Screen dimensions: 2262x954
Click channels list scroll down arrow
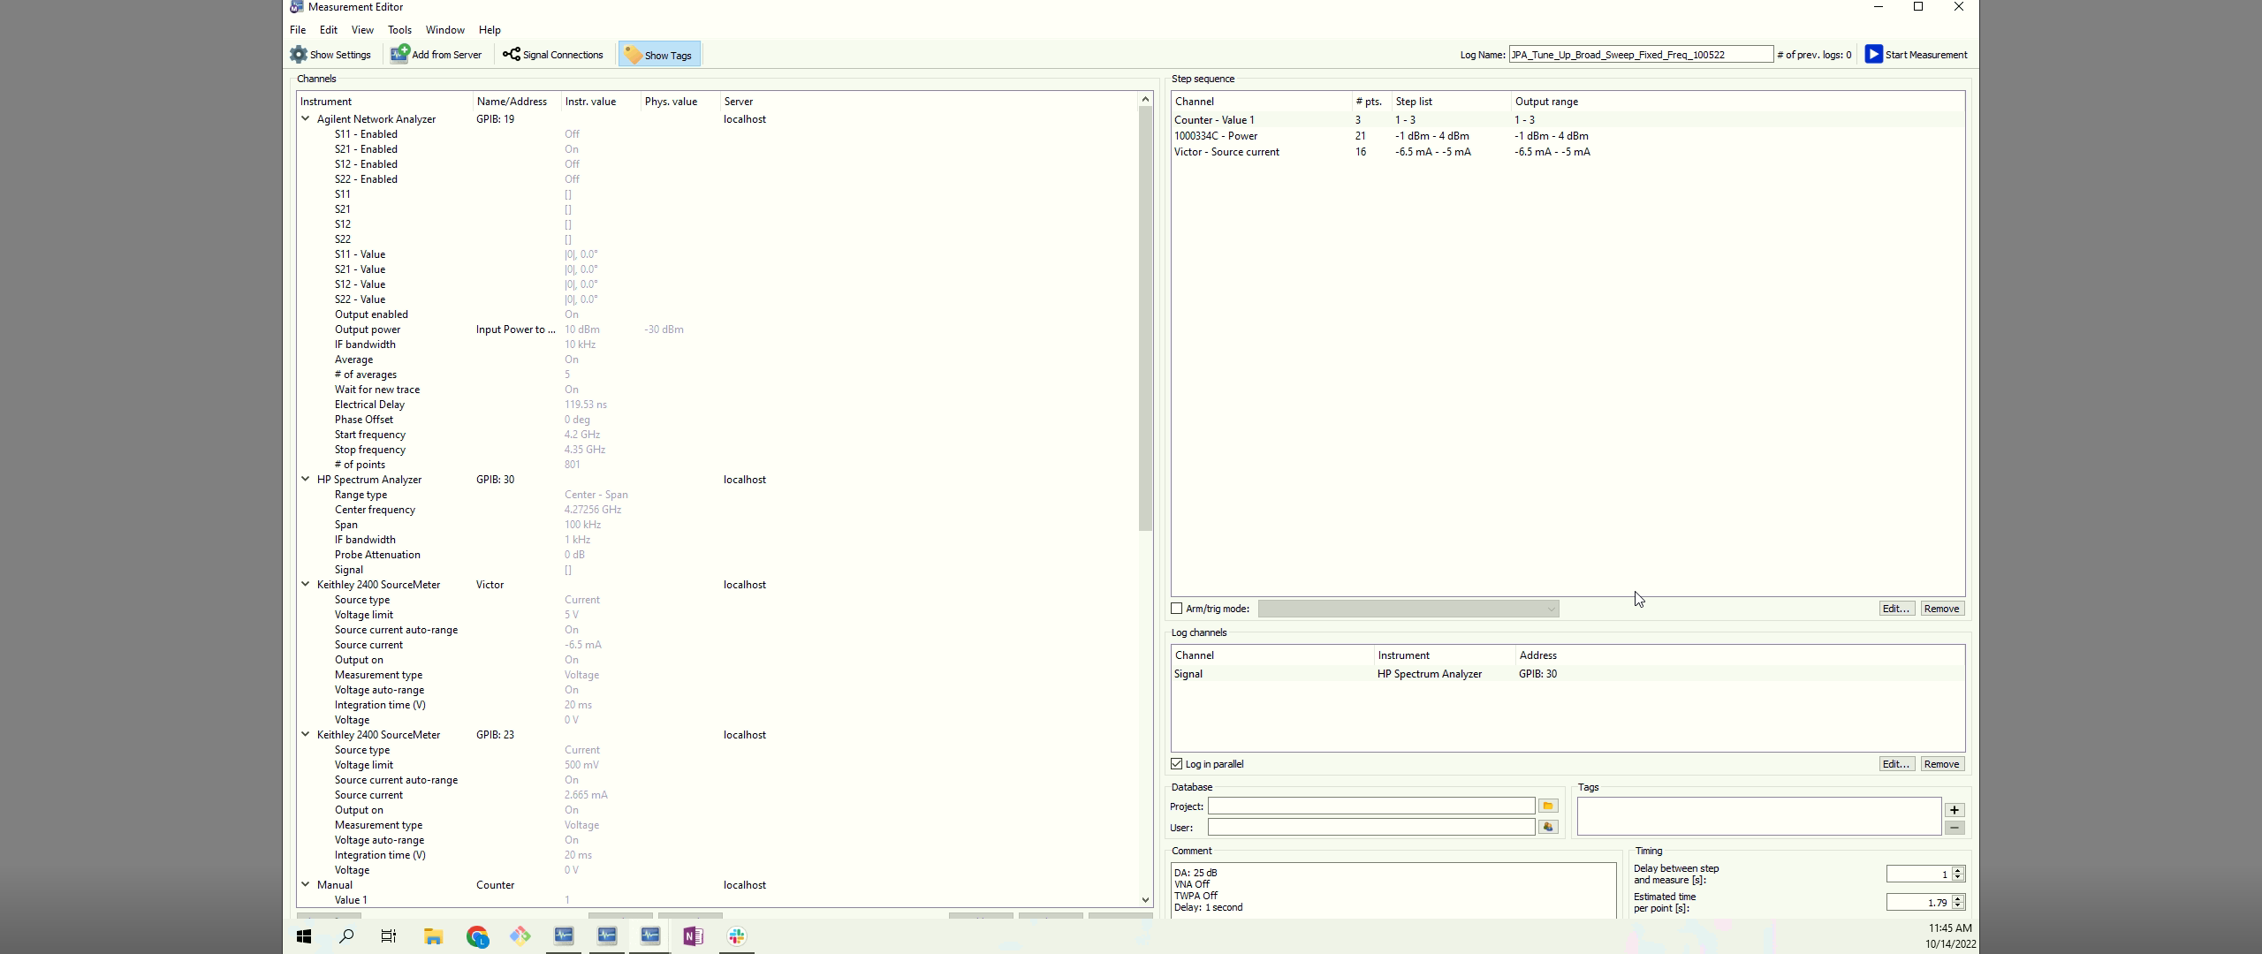tap(1145, 900)
